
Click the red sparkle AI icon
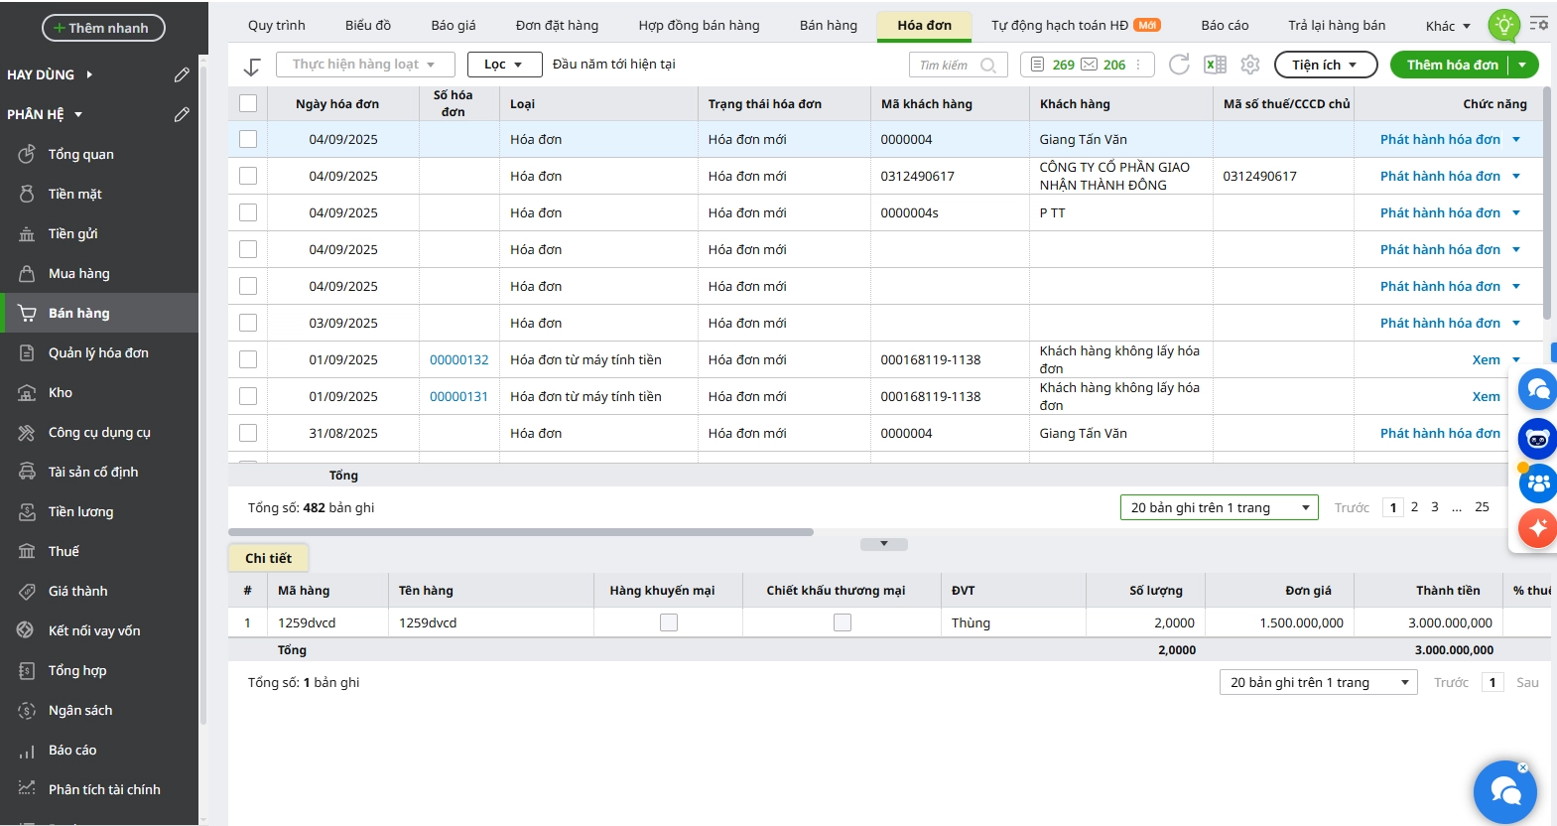[x=1537, y=527]
